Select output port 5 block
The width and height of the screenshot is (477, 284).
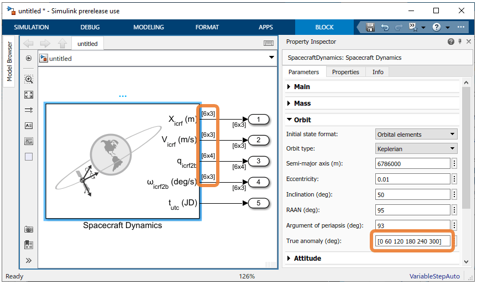coord(259,203)
